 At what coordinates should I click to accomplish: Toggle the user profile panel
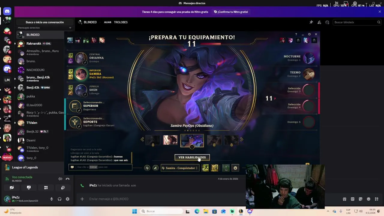pyautogui.click(x=327, y=22)
